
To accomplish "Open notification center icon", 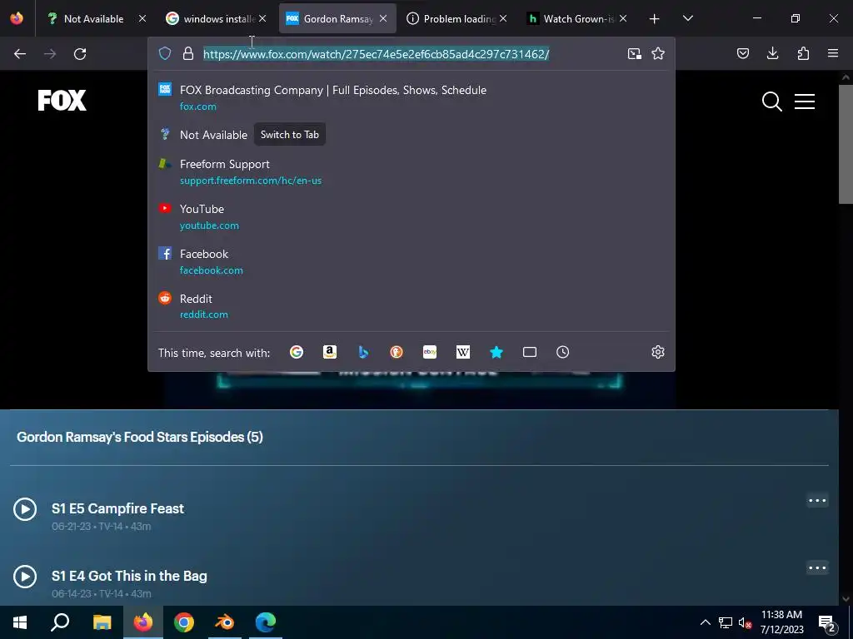I will (826, 623).
